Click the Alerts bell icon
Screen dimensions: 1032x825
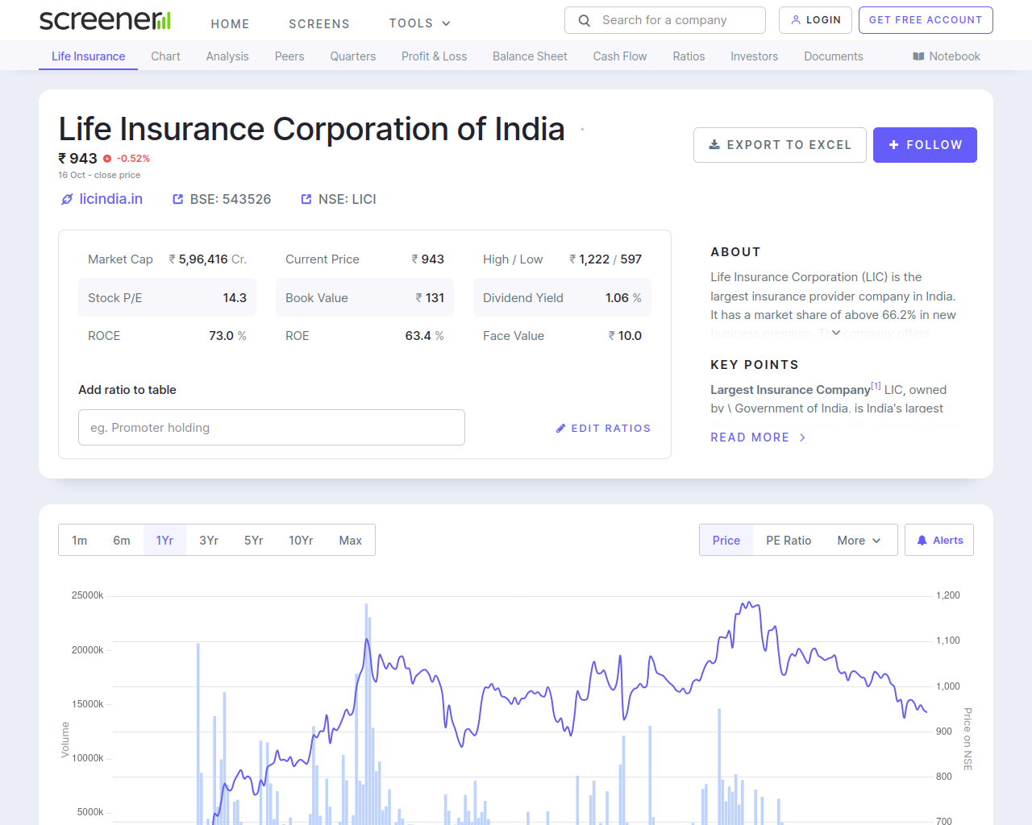pos(922,541)
